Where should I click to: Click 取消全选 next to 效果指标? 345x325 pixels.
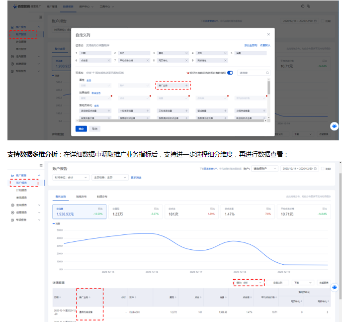(x=96, y=93)
